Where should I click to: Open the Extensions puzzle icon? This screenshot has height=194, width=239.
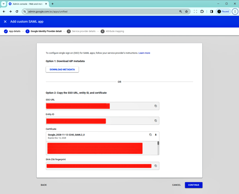pos(202,11)
